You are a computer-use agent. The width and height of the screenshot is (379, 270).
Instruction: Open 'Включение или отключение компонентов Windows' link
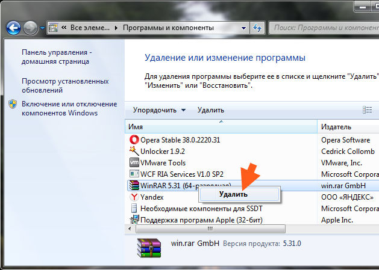click(x=69, y=109)
